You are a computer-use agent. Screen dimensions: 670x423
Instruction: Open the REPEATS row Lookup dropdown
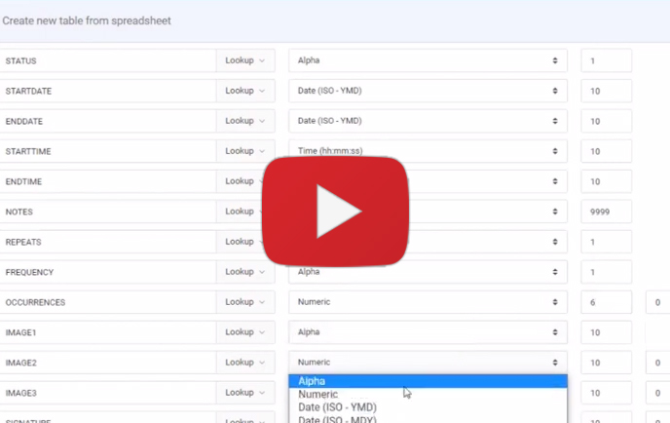[244, 242]
